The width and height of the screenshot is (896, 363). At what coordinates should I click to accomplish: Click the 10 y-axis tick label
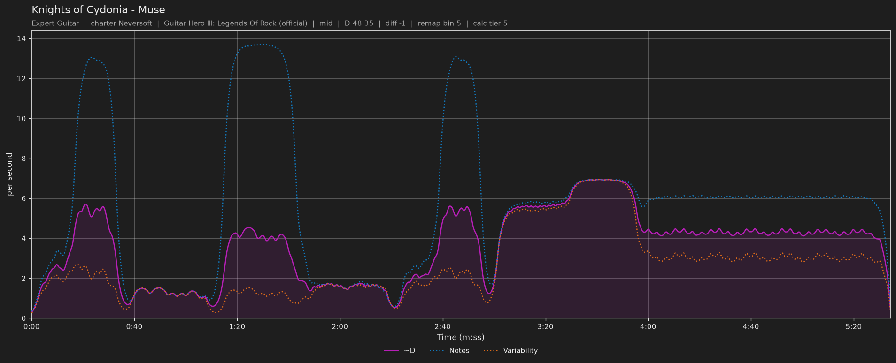(x=22, y=119)
